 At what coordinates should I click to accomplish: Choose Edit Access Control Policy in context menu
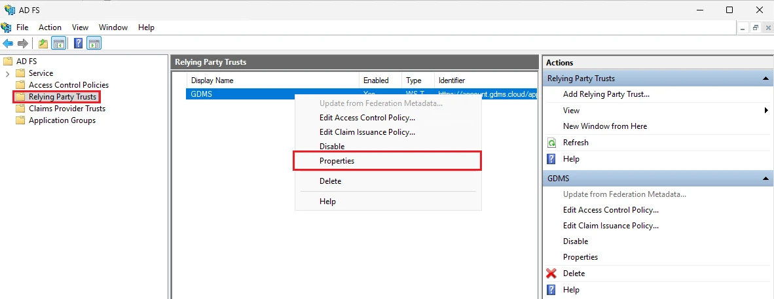(388, 118)
